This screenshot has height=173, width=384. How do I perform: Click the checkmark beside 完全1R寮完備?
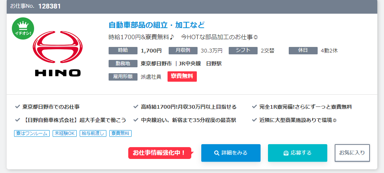[254, 107]
